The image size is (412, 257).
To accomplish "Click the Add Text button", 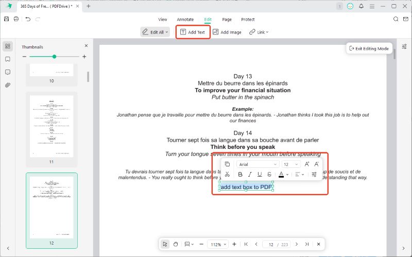I will coord(193,32).
